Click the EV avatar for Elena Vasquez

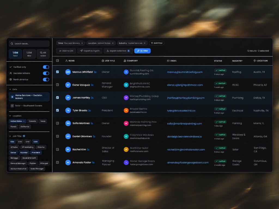pos(68,85)
